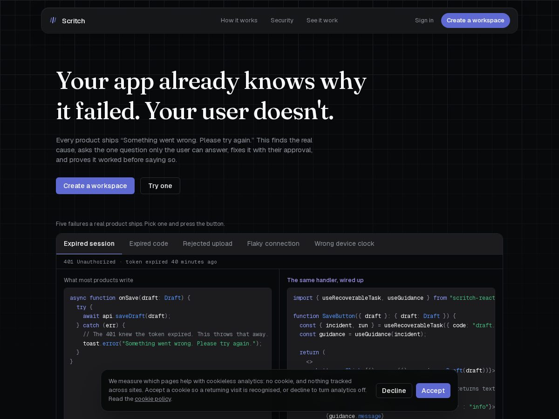Screen dimensions: 559x419
Task: Click the '401 Unauthorized' status text
Action: (89, 262)
